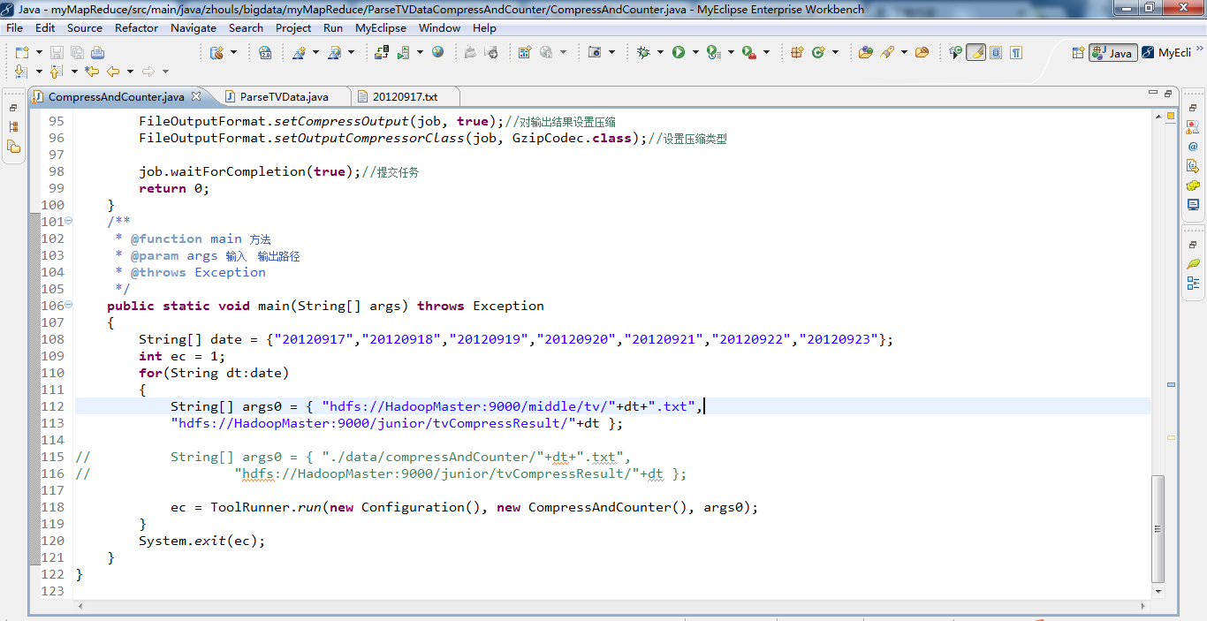Click the New Java Package icon
This screenshot has width=1207, height=621.
click(797, 53)
